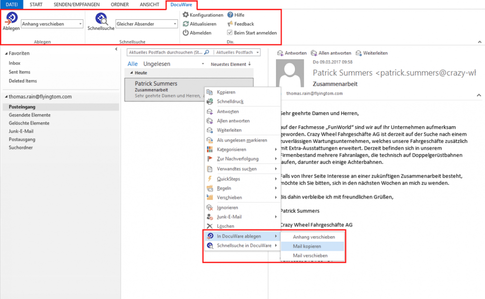Select the Alle message filter
This screenshot has height=299, width=485.
click(132, 63)
